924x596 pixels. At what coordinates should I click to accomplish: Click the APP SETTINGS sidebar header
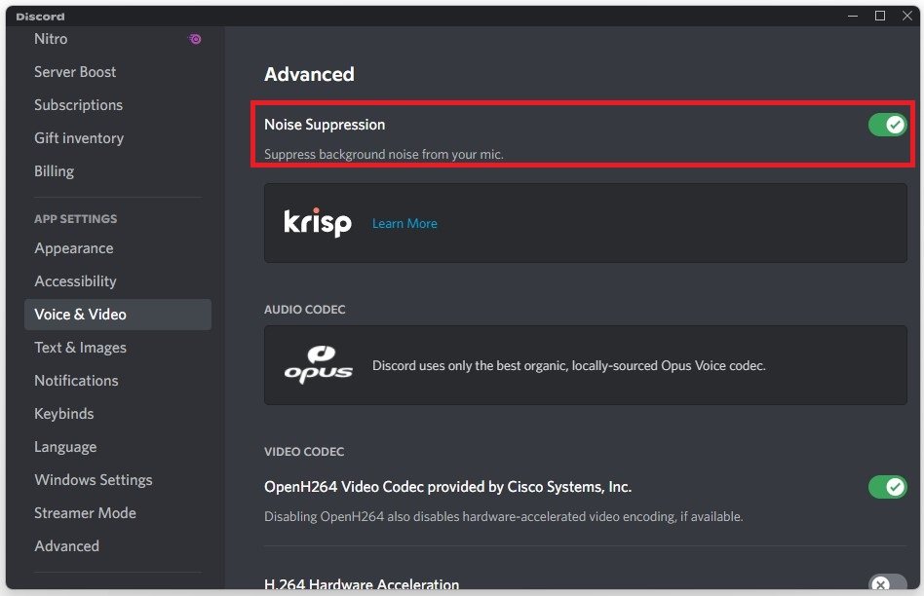(x=75, y=218)
